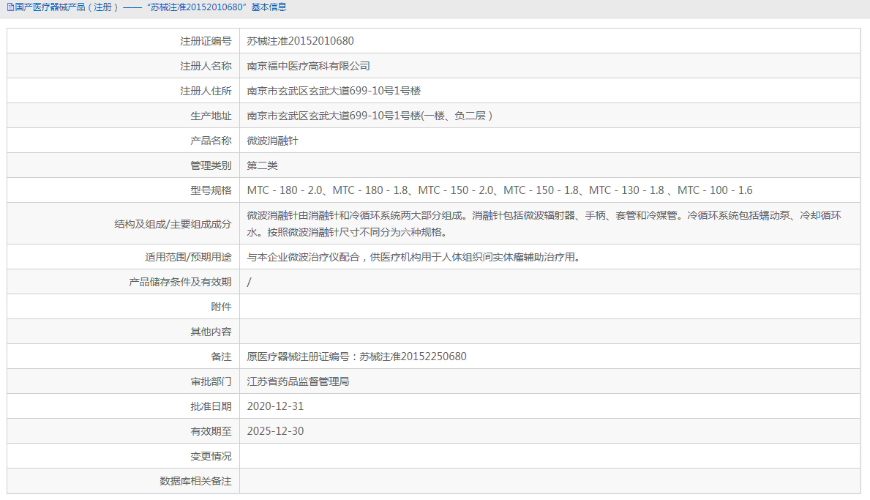Select the 管理类别 value 第二类
The image size is (870, 500).
[x=262, y=165]
